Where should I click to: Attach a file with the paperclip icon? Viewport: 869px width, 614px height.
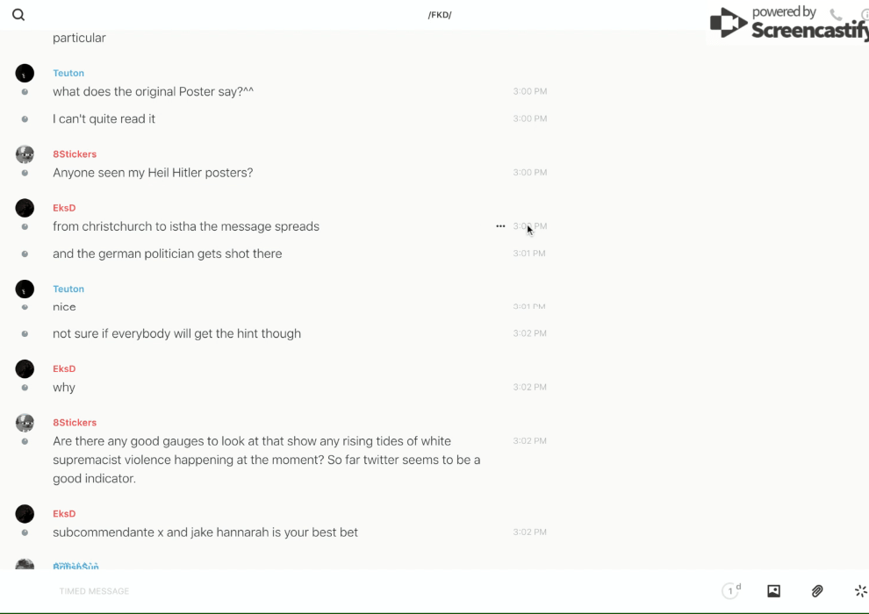[817, 591]
